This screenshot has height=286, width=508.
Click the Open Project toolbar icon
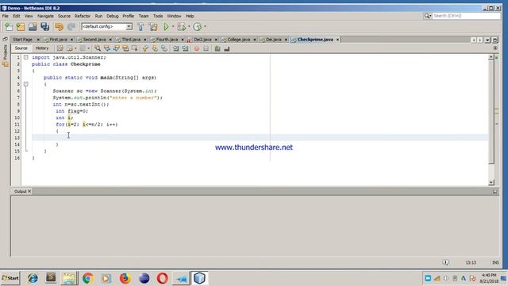pos(33,27)
